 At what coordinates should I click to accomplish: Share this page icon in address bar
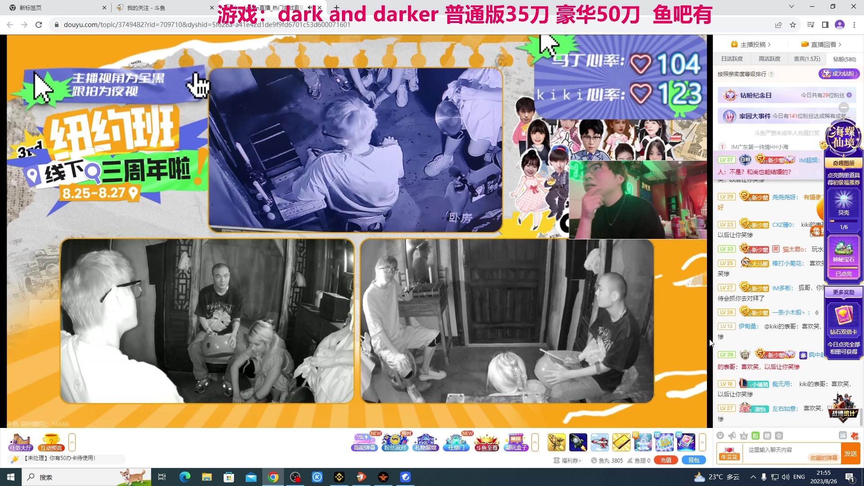(778, 25)
